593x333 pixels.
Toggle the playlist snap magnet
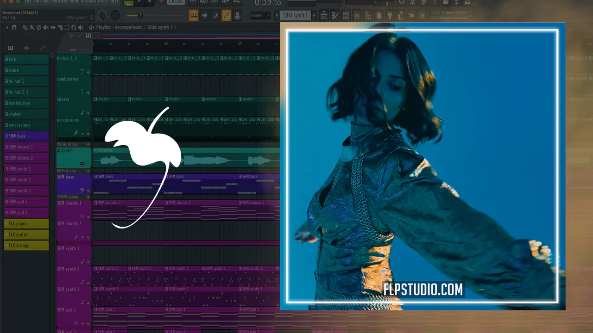coord(14,27)
